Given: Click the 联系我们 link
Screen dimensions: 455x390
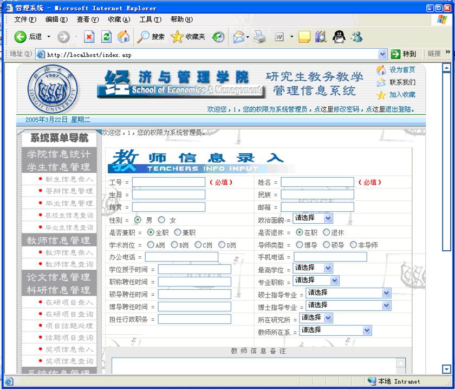Looking at the screenshot, I should [x=402, y=82].
